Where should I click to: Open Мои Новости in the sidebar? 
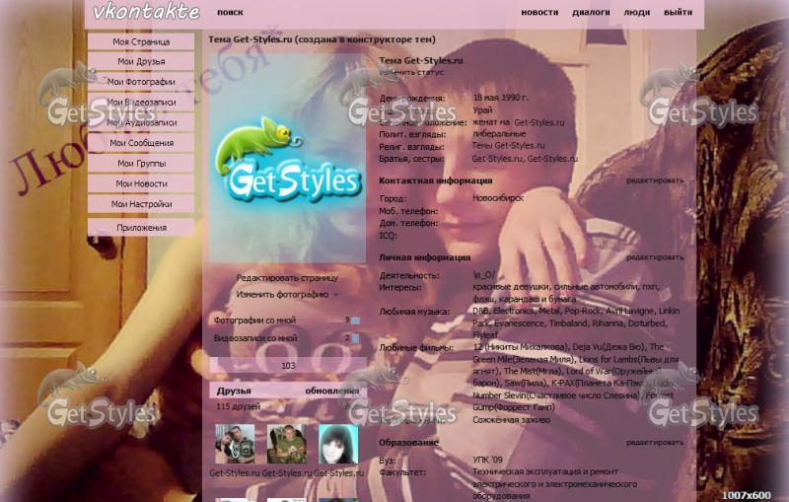coord(141,183)
